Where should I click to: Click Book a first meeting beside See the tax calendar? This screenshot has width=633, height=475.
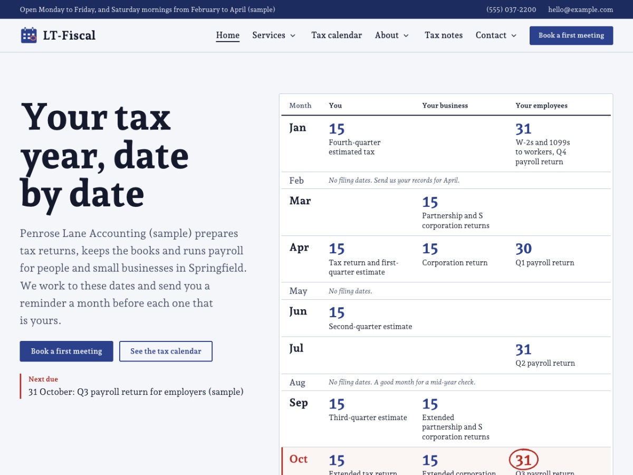(66, 351)
